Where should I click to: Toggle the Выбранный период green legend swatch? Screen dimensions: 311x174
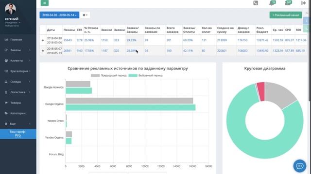click(133, 75)
